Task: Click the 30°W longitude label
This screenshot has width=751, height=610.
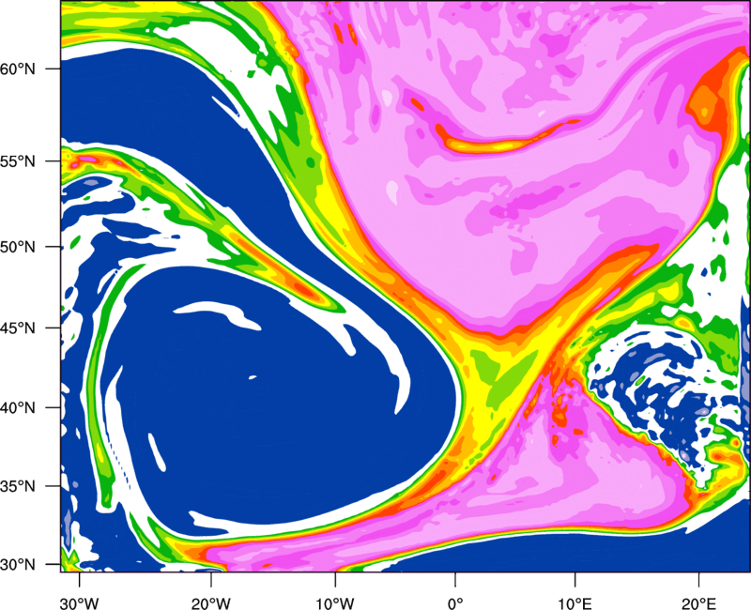Action: pos(79,603)
